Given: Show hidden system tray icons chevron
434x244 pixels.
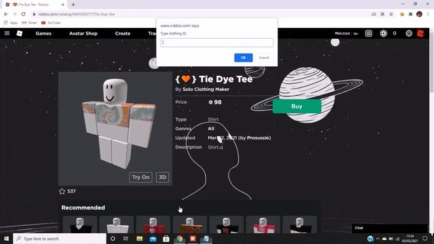Looking at the screenshot, I should 378,239.
